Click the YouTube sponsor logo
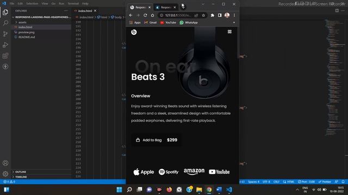The height and width of the screenshot is (195, 348). [219, 172]
